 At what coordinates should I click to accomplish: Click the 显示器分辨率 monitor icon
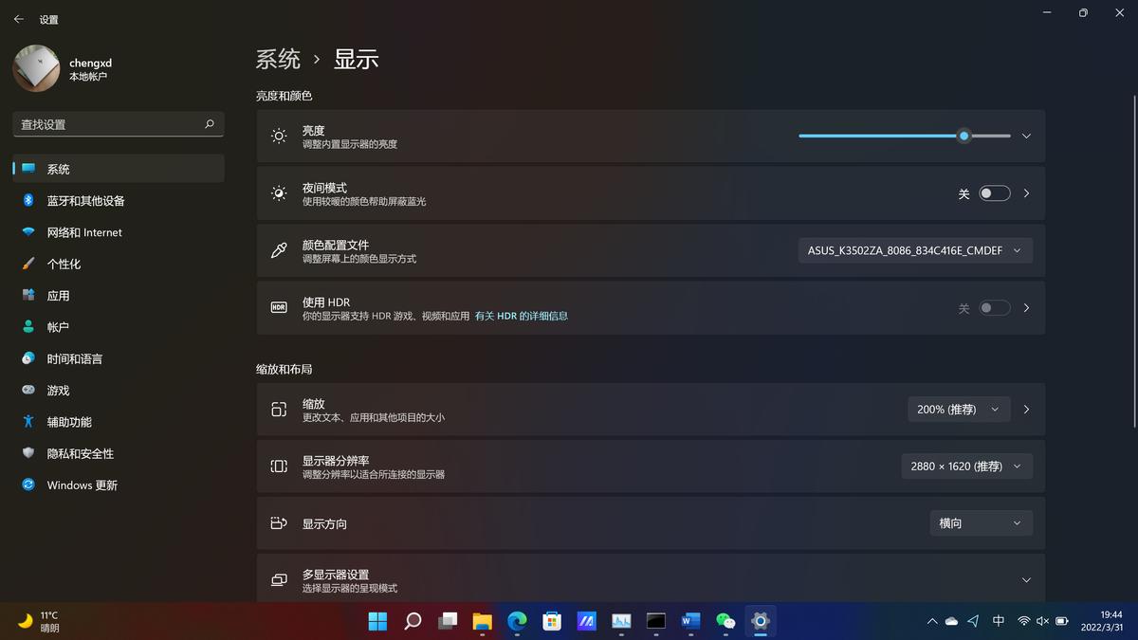(x=278, y=466)
